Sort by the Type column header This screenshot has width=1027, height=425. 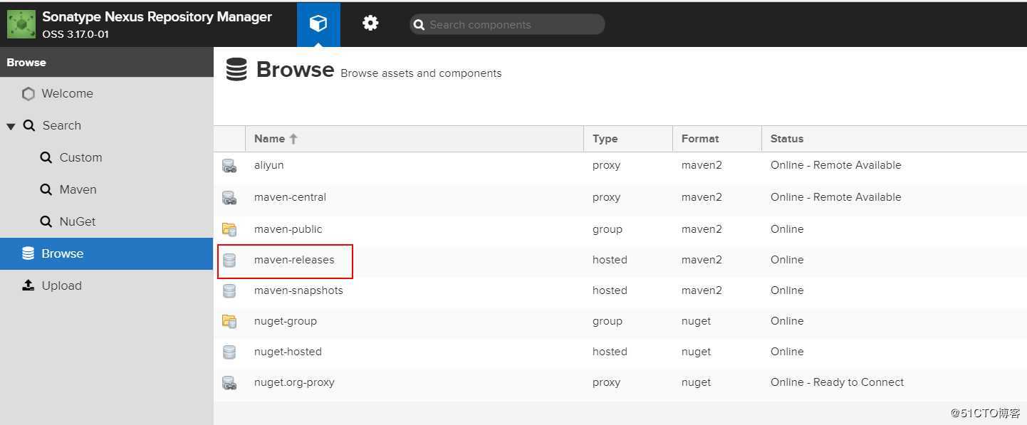point(627,139)
